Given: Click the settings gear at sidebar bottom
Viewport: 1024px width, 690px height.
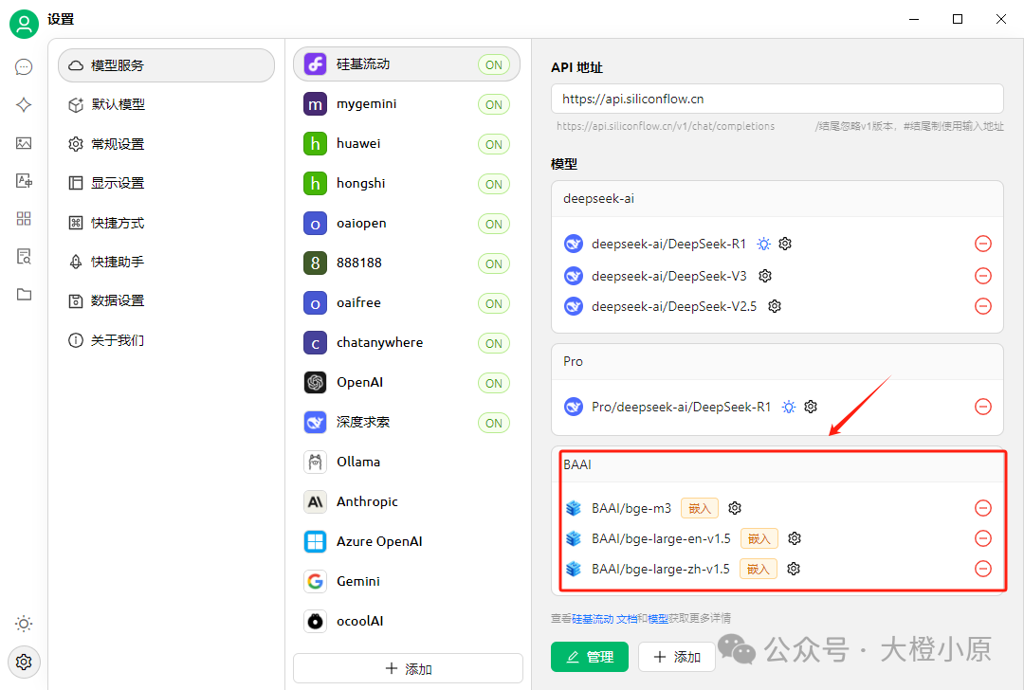Looking at the screenshot, I should [24, 662].
